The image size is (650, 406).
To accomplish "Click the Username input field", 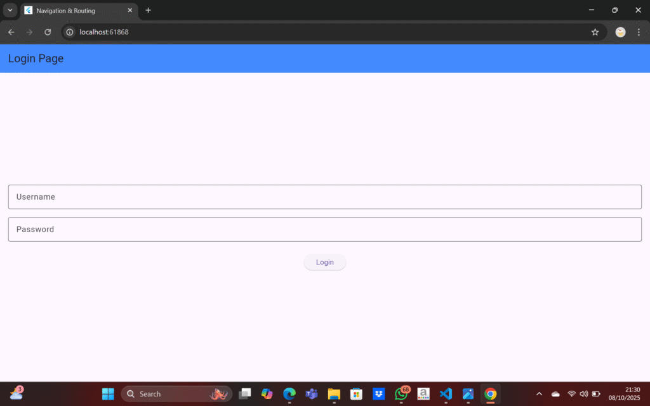I will pyautogui.click(x=324, y=197).
